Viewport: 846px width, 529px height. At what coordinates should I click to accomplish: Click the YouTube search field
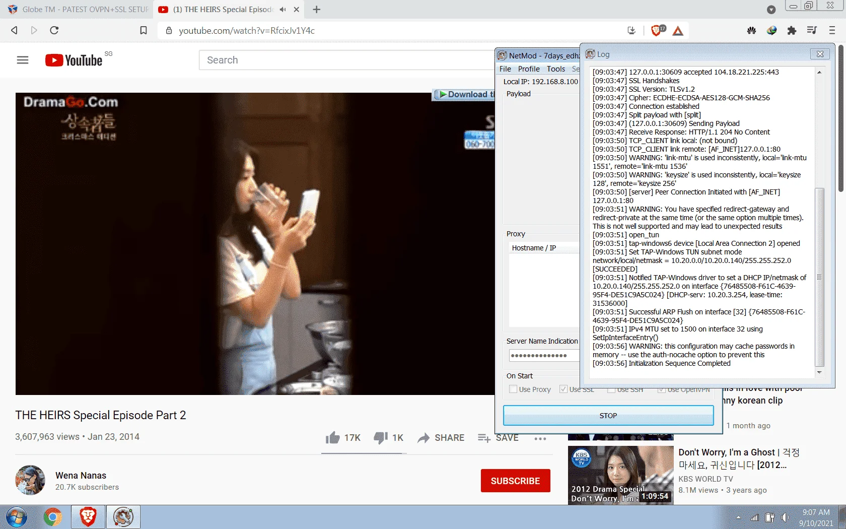coord(347,60)
